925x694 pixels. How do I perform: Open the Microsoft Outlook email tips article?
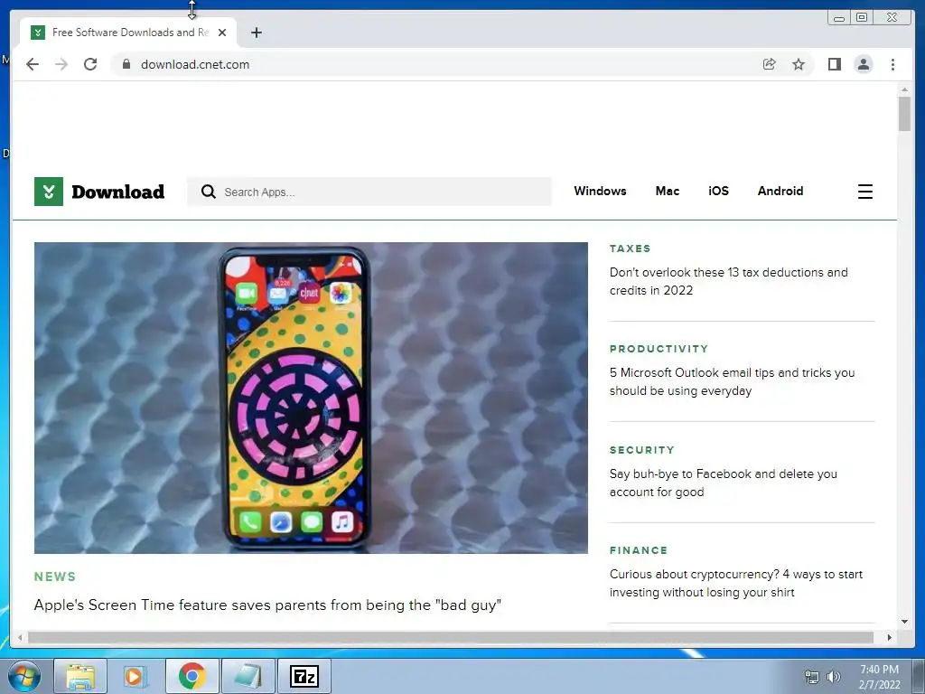[732, 381]
